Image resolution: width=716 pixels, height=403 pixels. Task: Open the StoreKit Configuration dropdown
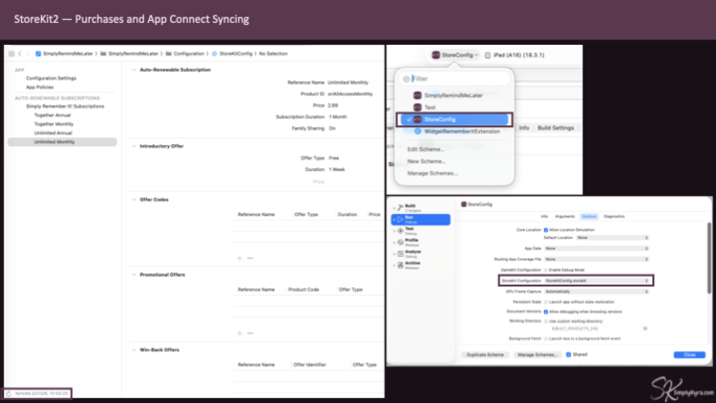pyautogui.click(x=597, y=281)
